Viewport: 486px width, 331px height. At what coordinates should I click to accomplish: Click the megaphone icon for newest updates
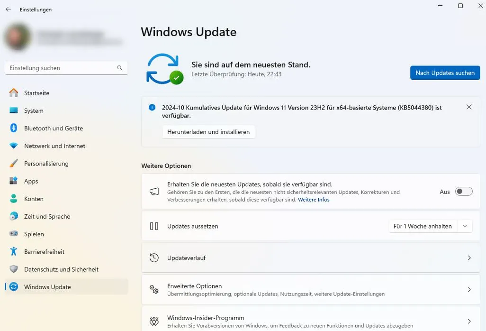pyautogui.click(x=154, y=192)
